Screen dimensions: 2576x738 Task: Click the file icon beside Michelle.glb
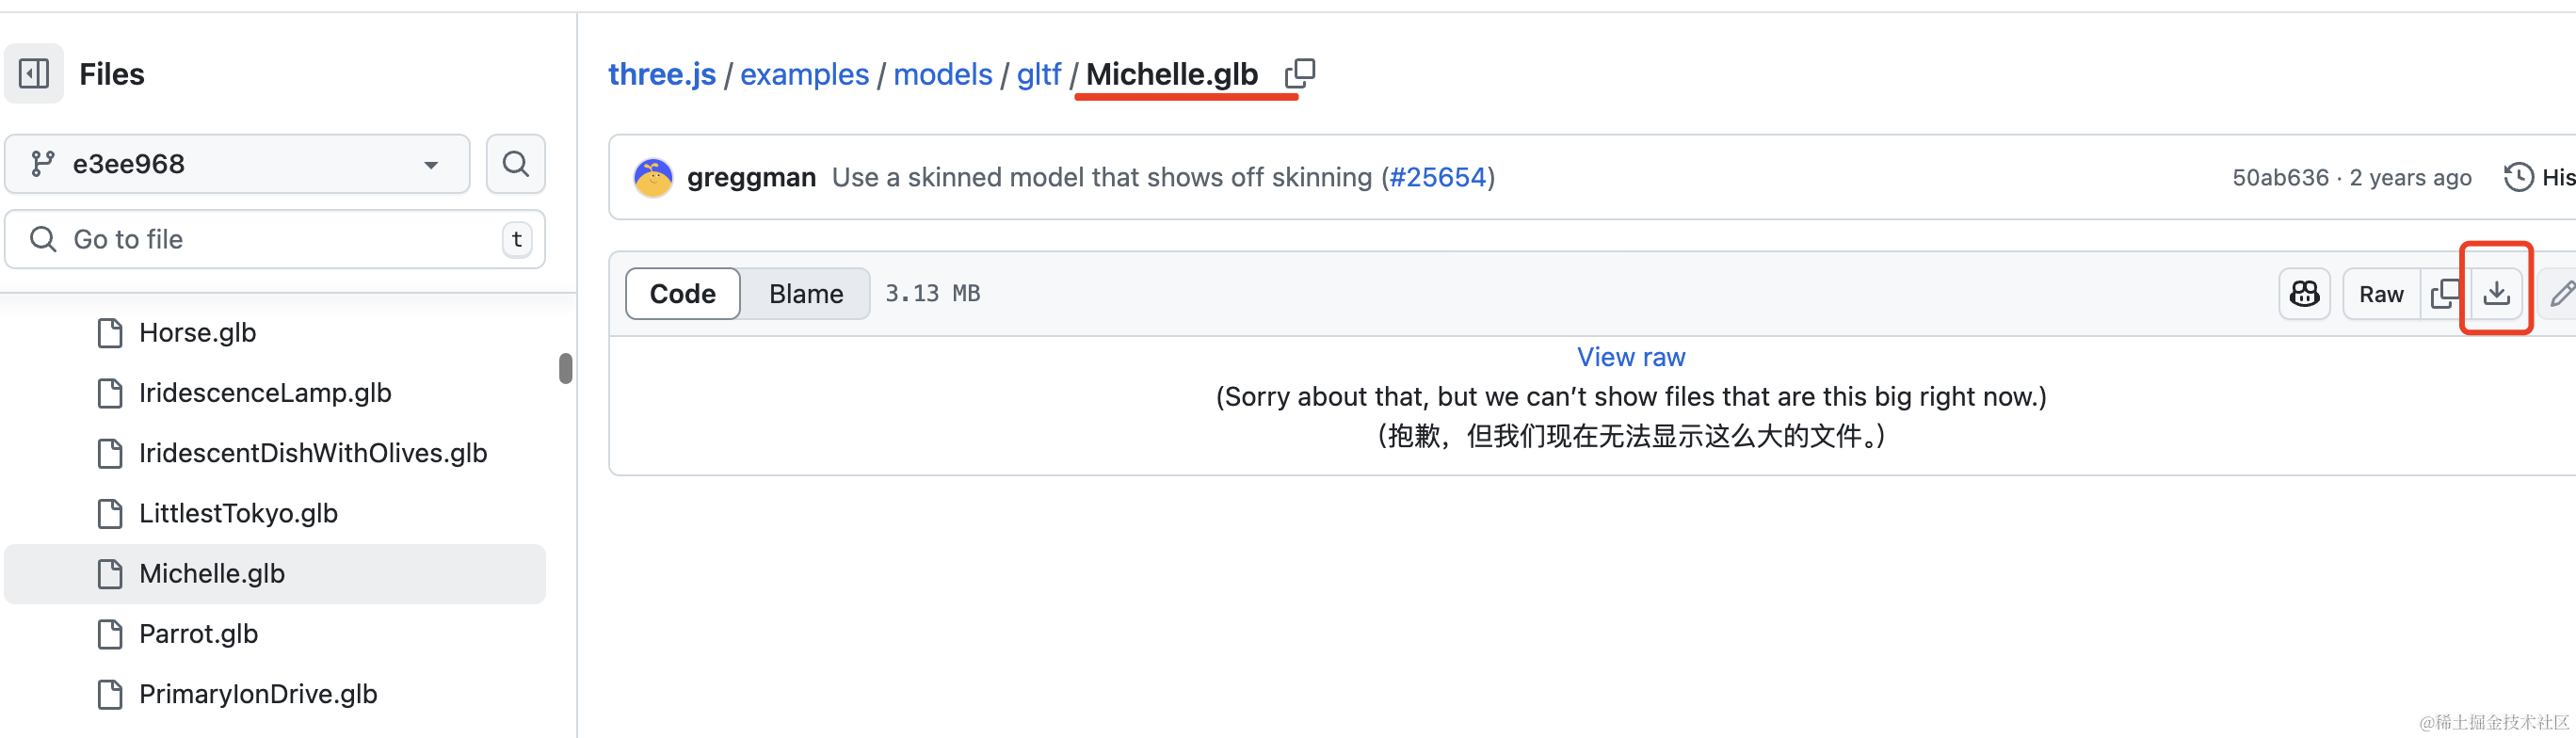110,574
